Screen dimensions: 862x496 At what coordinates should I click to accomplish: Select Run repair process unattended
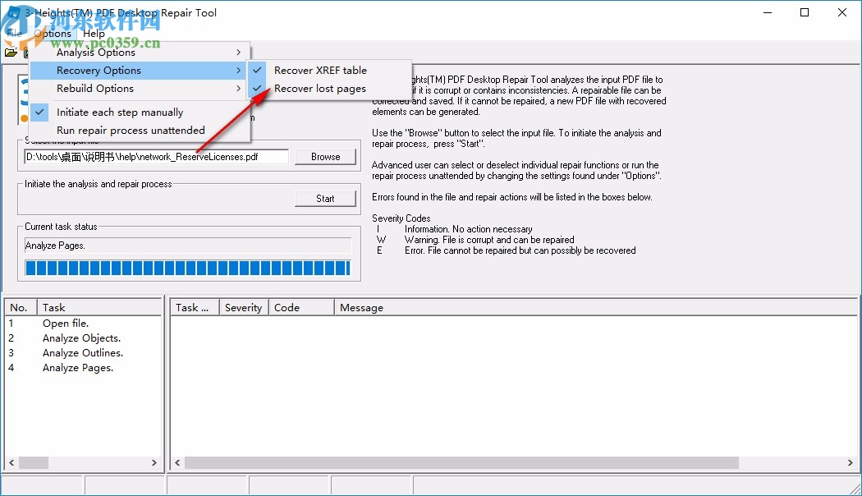pyautogui.click(x=130, y=130)
